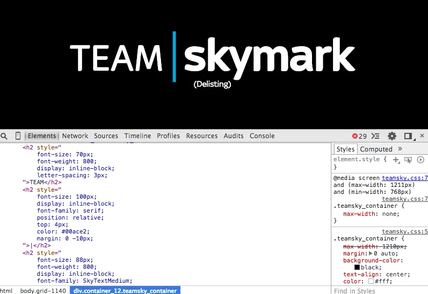Click font-family: SkyTextMedium line
428x294 pixels.
click(85, 281)
